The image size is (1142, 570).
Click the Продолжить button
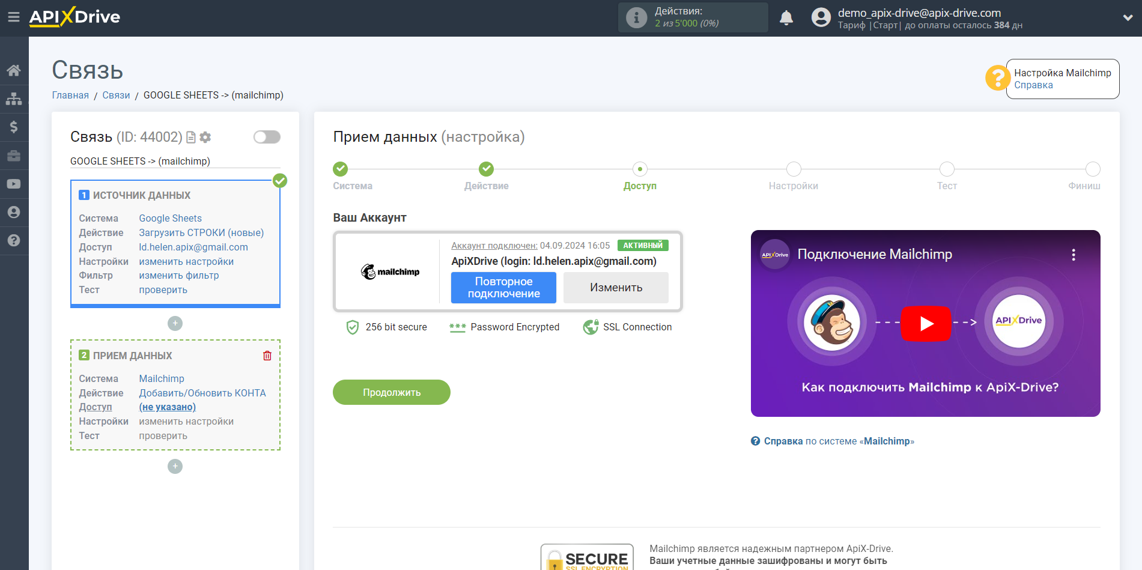click(x=392, y=392)
